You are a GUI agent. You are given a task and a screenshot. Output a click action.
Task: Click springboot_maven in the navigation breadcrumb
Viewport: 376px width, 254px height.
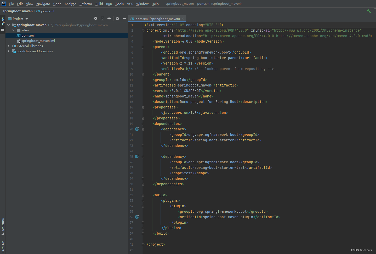click(18, 11)
